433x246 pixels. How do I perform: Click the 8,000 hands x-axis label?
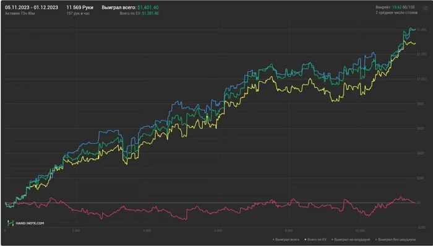[289, 231]
